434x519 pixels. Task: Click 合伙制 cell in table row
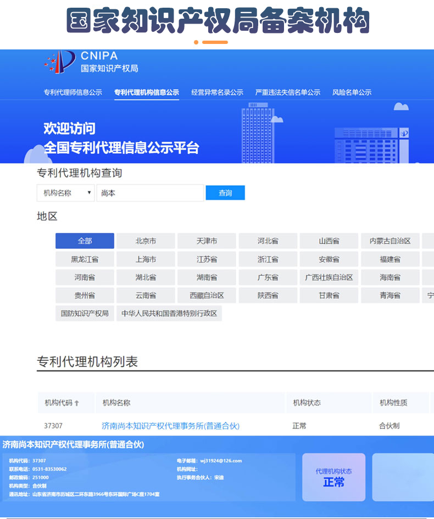click(390, 426)
